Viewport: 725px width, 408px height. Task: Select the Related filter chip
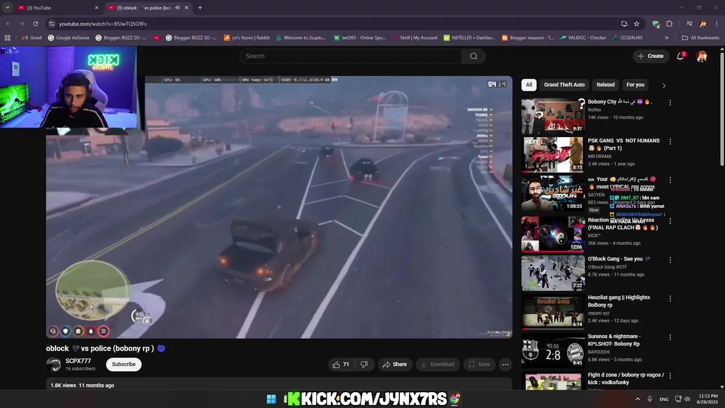click(605, 85)
